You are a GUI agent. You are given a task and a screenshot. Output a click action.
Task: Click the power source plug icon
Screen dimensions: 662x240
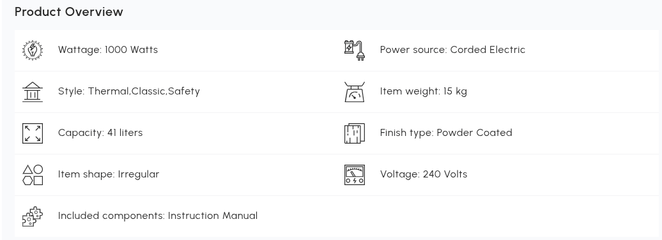pos(355,50)
